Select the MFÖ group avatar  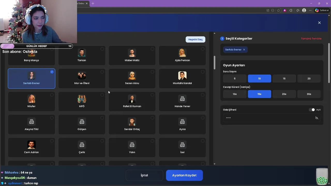tap(82, 99)
